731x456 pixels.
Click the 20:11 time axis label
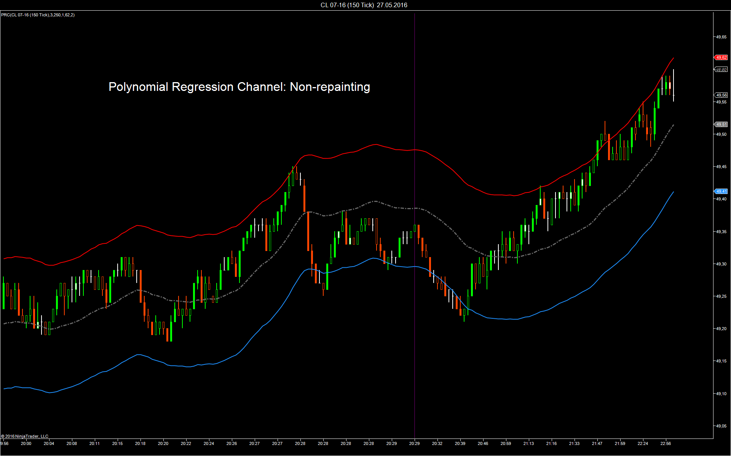[94, 443]
